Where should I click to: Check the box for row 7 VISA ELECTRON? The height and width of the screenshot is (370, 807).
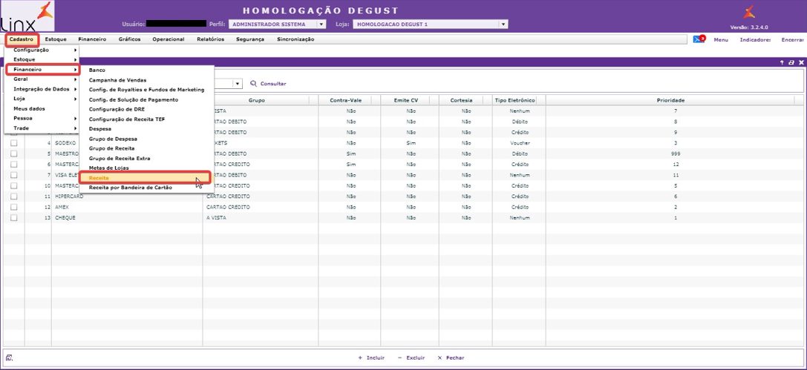pyautogui.click(x=14, y=175)
